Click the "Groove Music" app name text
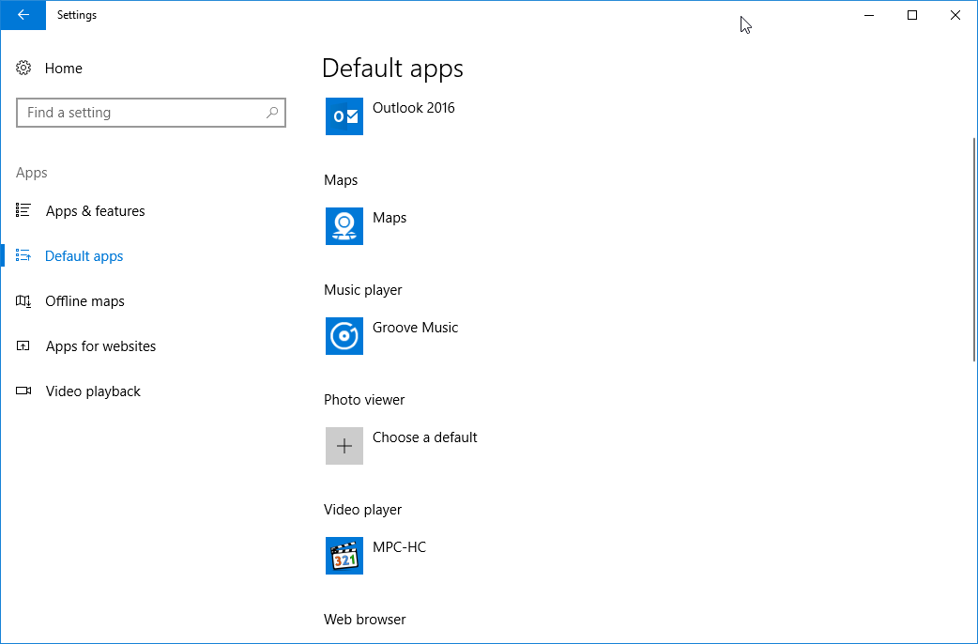The image size is (978, 644). [x=415, y=328]
